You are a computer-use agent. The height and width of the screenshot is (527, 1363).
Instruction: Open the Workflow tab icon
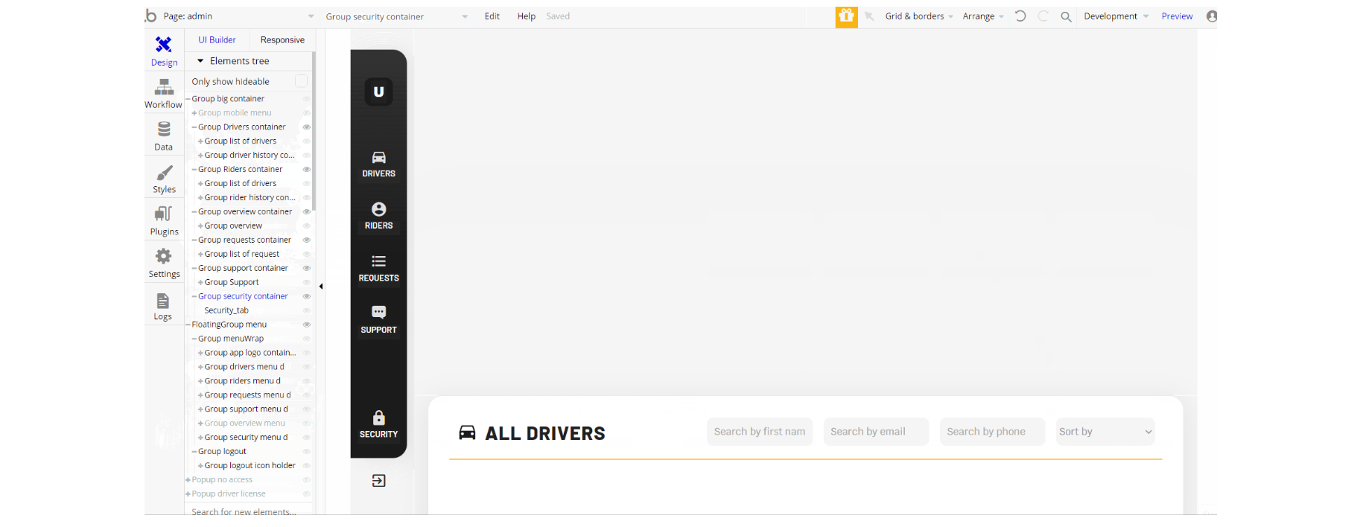[x=164, y=87]
